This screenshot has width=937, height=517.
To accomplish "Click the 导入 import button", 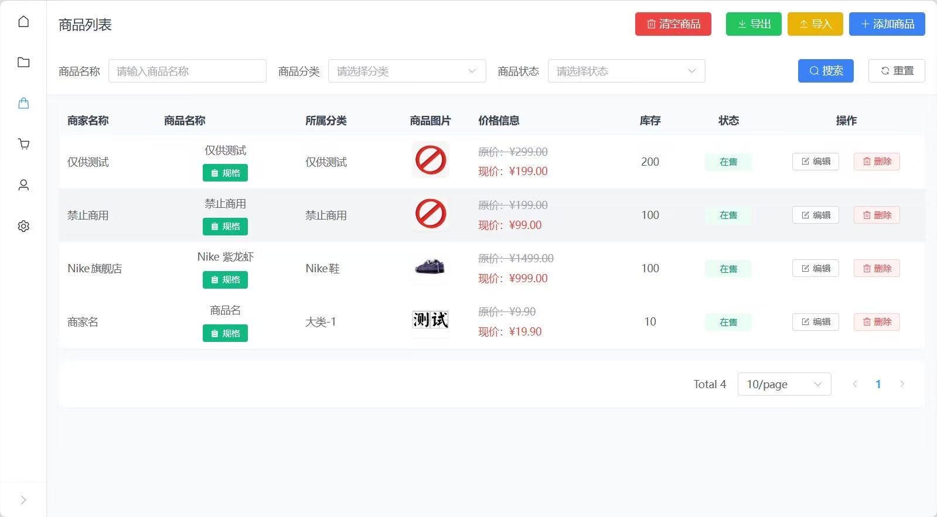I will [815, 24].
